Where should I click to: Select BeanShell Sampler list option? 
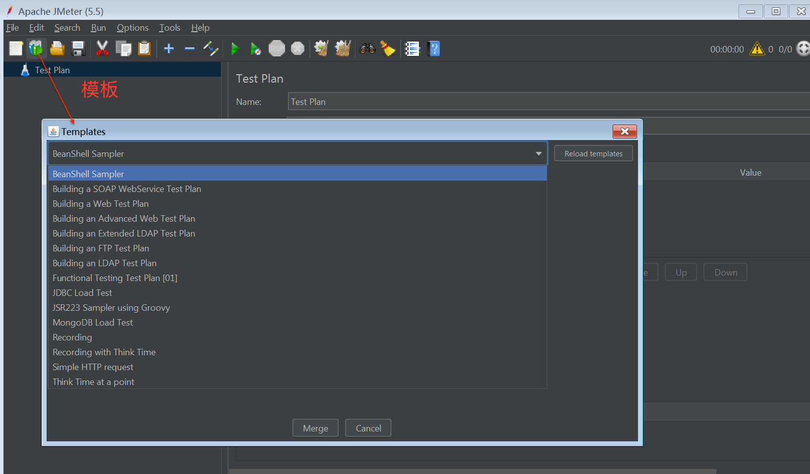pyautogui.click(x=297, y=174)
